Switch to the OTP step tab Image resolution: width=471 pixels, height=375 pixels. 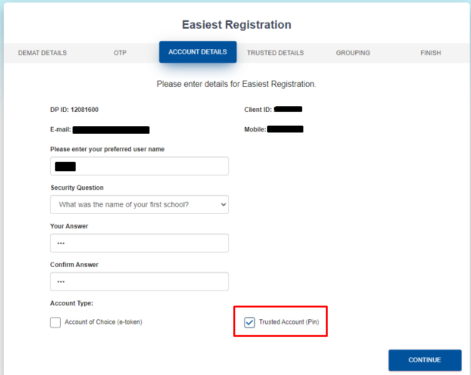(120, 53)
